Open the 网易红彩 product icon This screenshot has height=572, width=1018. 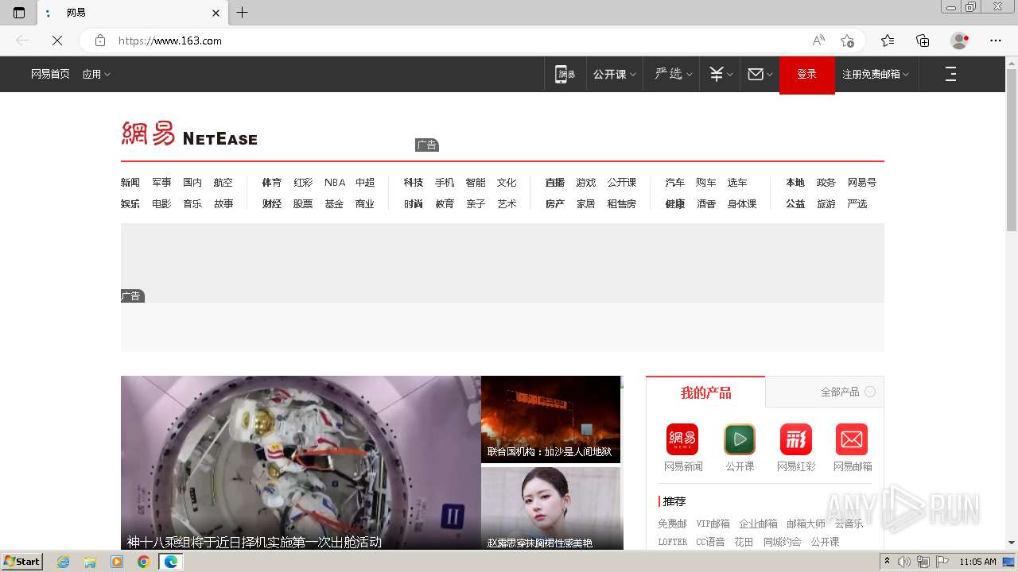(x=796, y=439)
